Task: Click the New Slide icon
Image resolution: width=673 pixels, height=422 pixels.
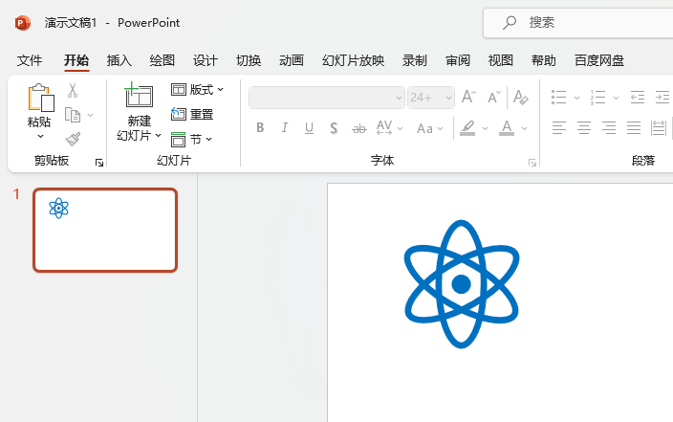Action: pyautogui.click(x=139, y=95)
